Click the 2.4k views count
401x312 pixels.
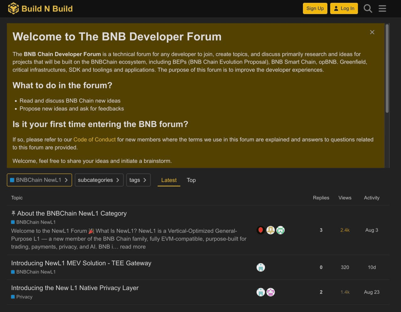pos(345,230)
